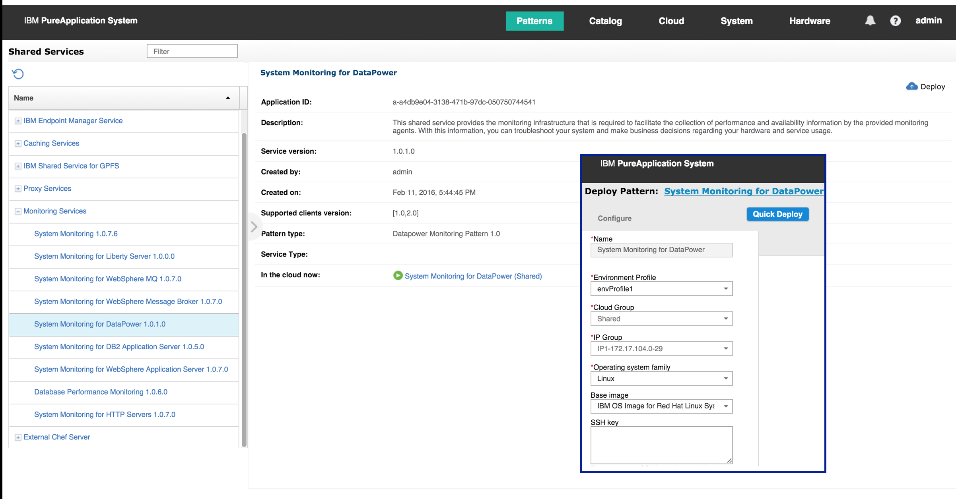Screen dimensions: 956x499
Task: Expand the Caching Services node
Action: point(18,143)
